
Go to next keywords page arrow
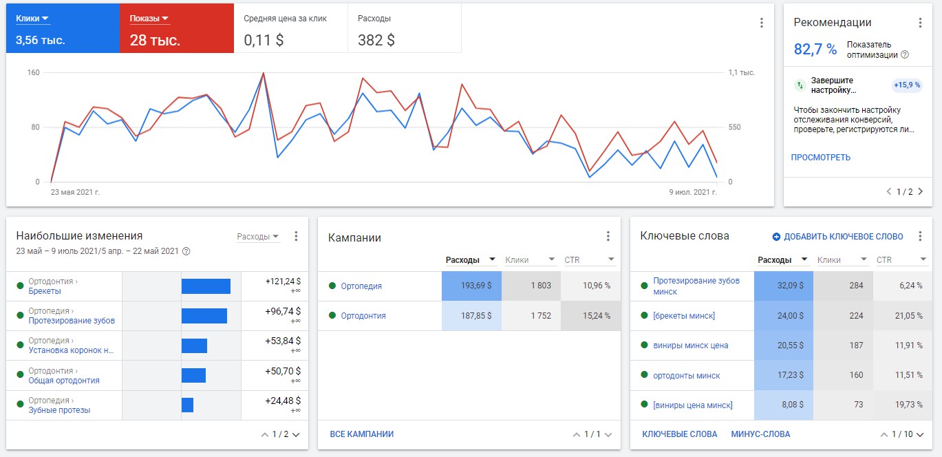[920, 434]
